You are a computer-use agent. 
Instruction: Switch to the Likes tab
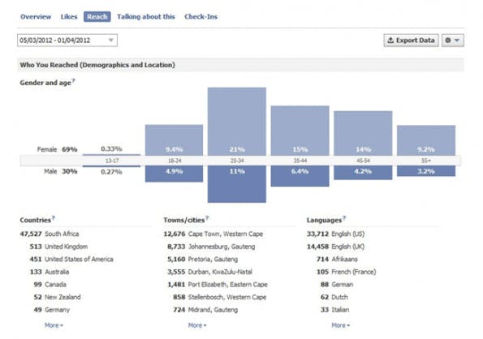pyautogui.click(x=69, y=16)
